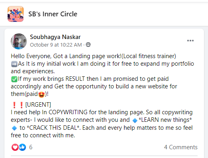Click the group members privacy icon
208x158 pixels.
point(88,45)
